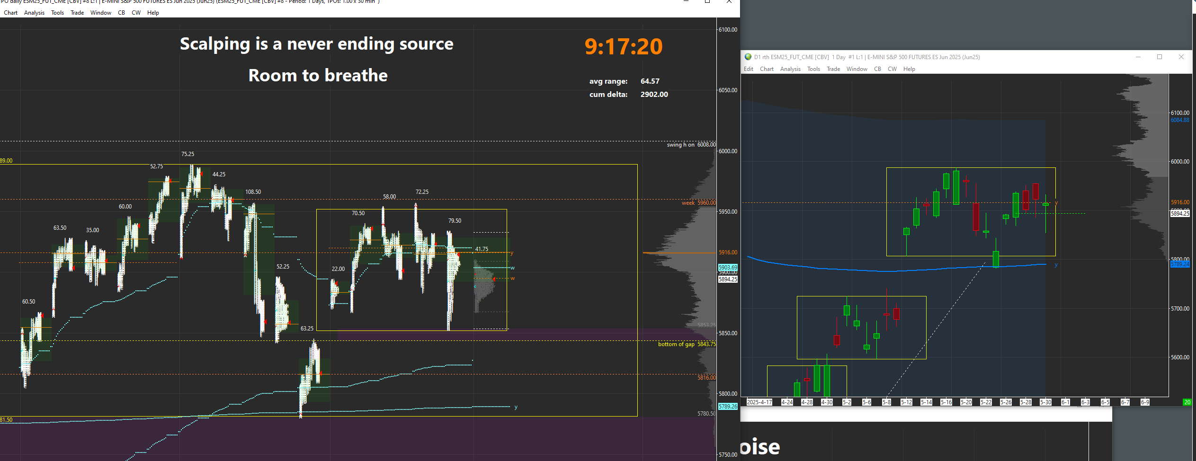Viewport: 1196px width, 461px height.
Task: Click the 5816.00 level label on TPO chart
Action: tap(706, 378)
